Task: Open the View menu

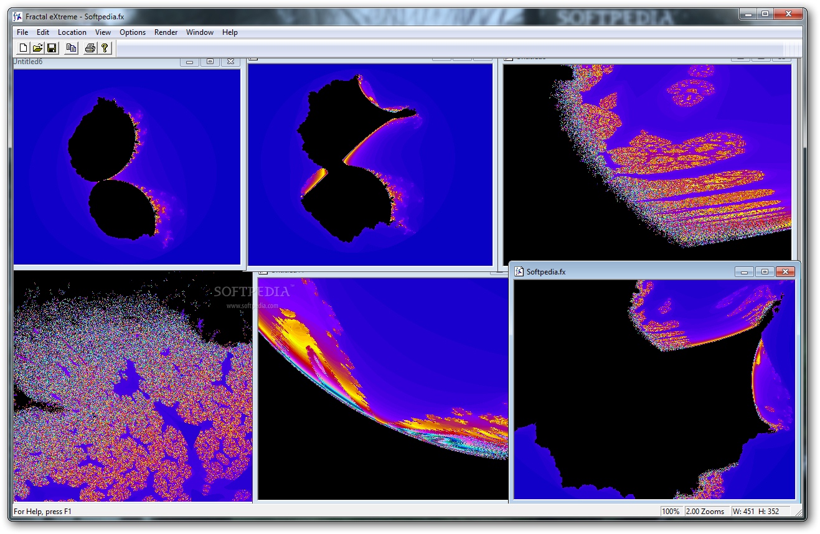Action: (x=103, y=32)
